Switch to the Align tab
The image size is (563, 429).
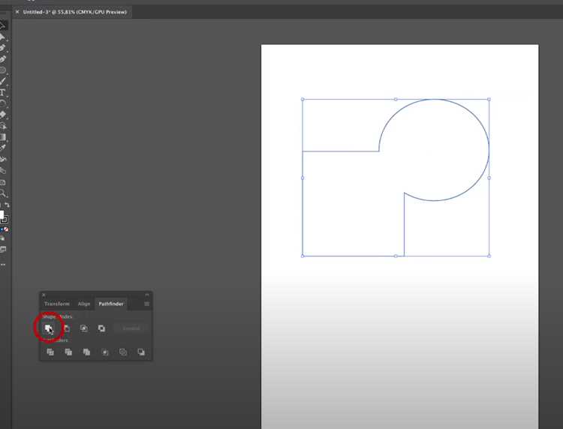tap(84, 304)
